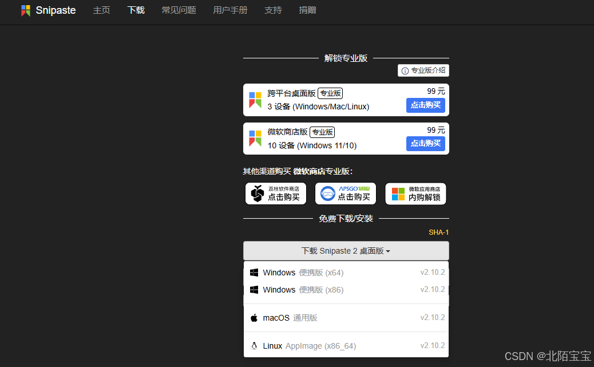
Task: Click the 99 元 price on 跨平台桌面版
Action: click(435, 92)
